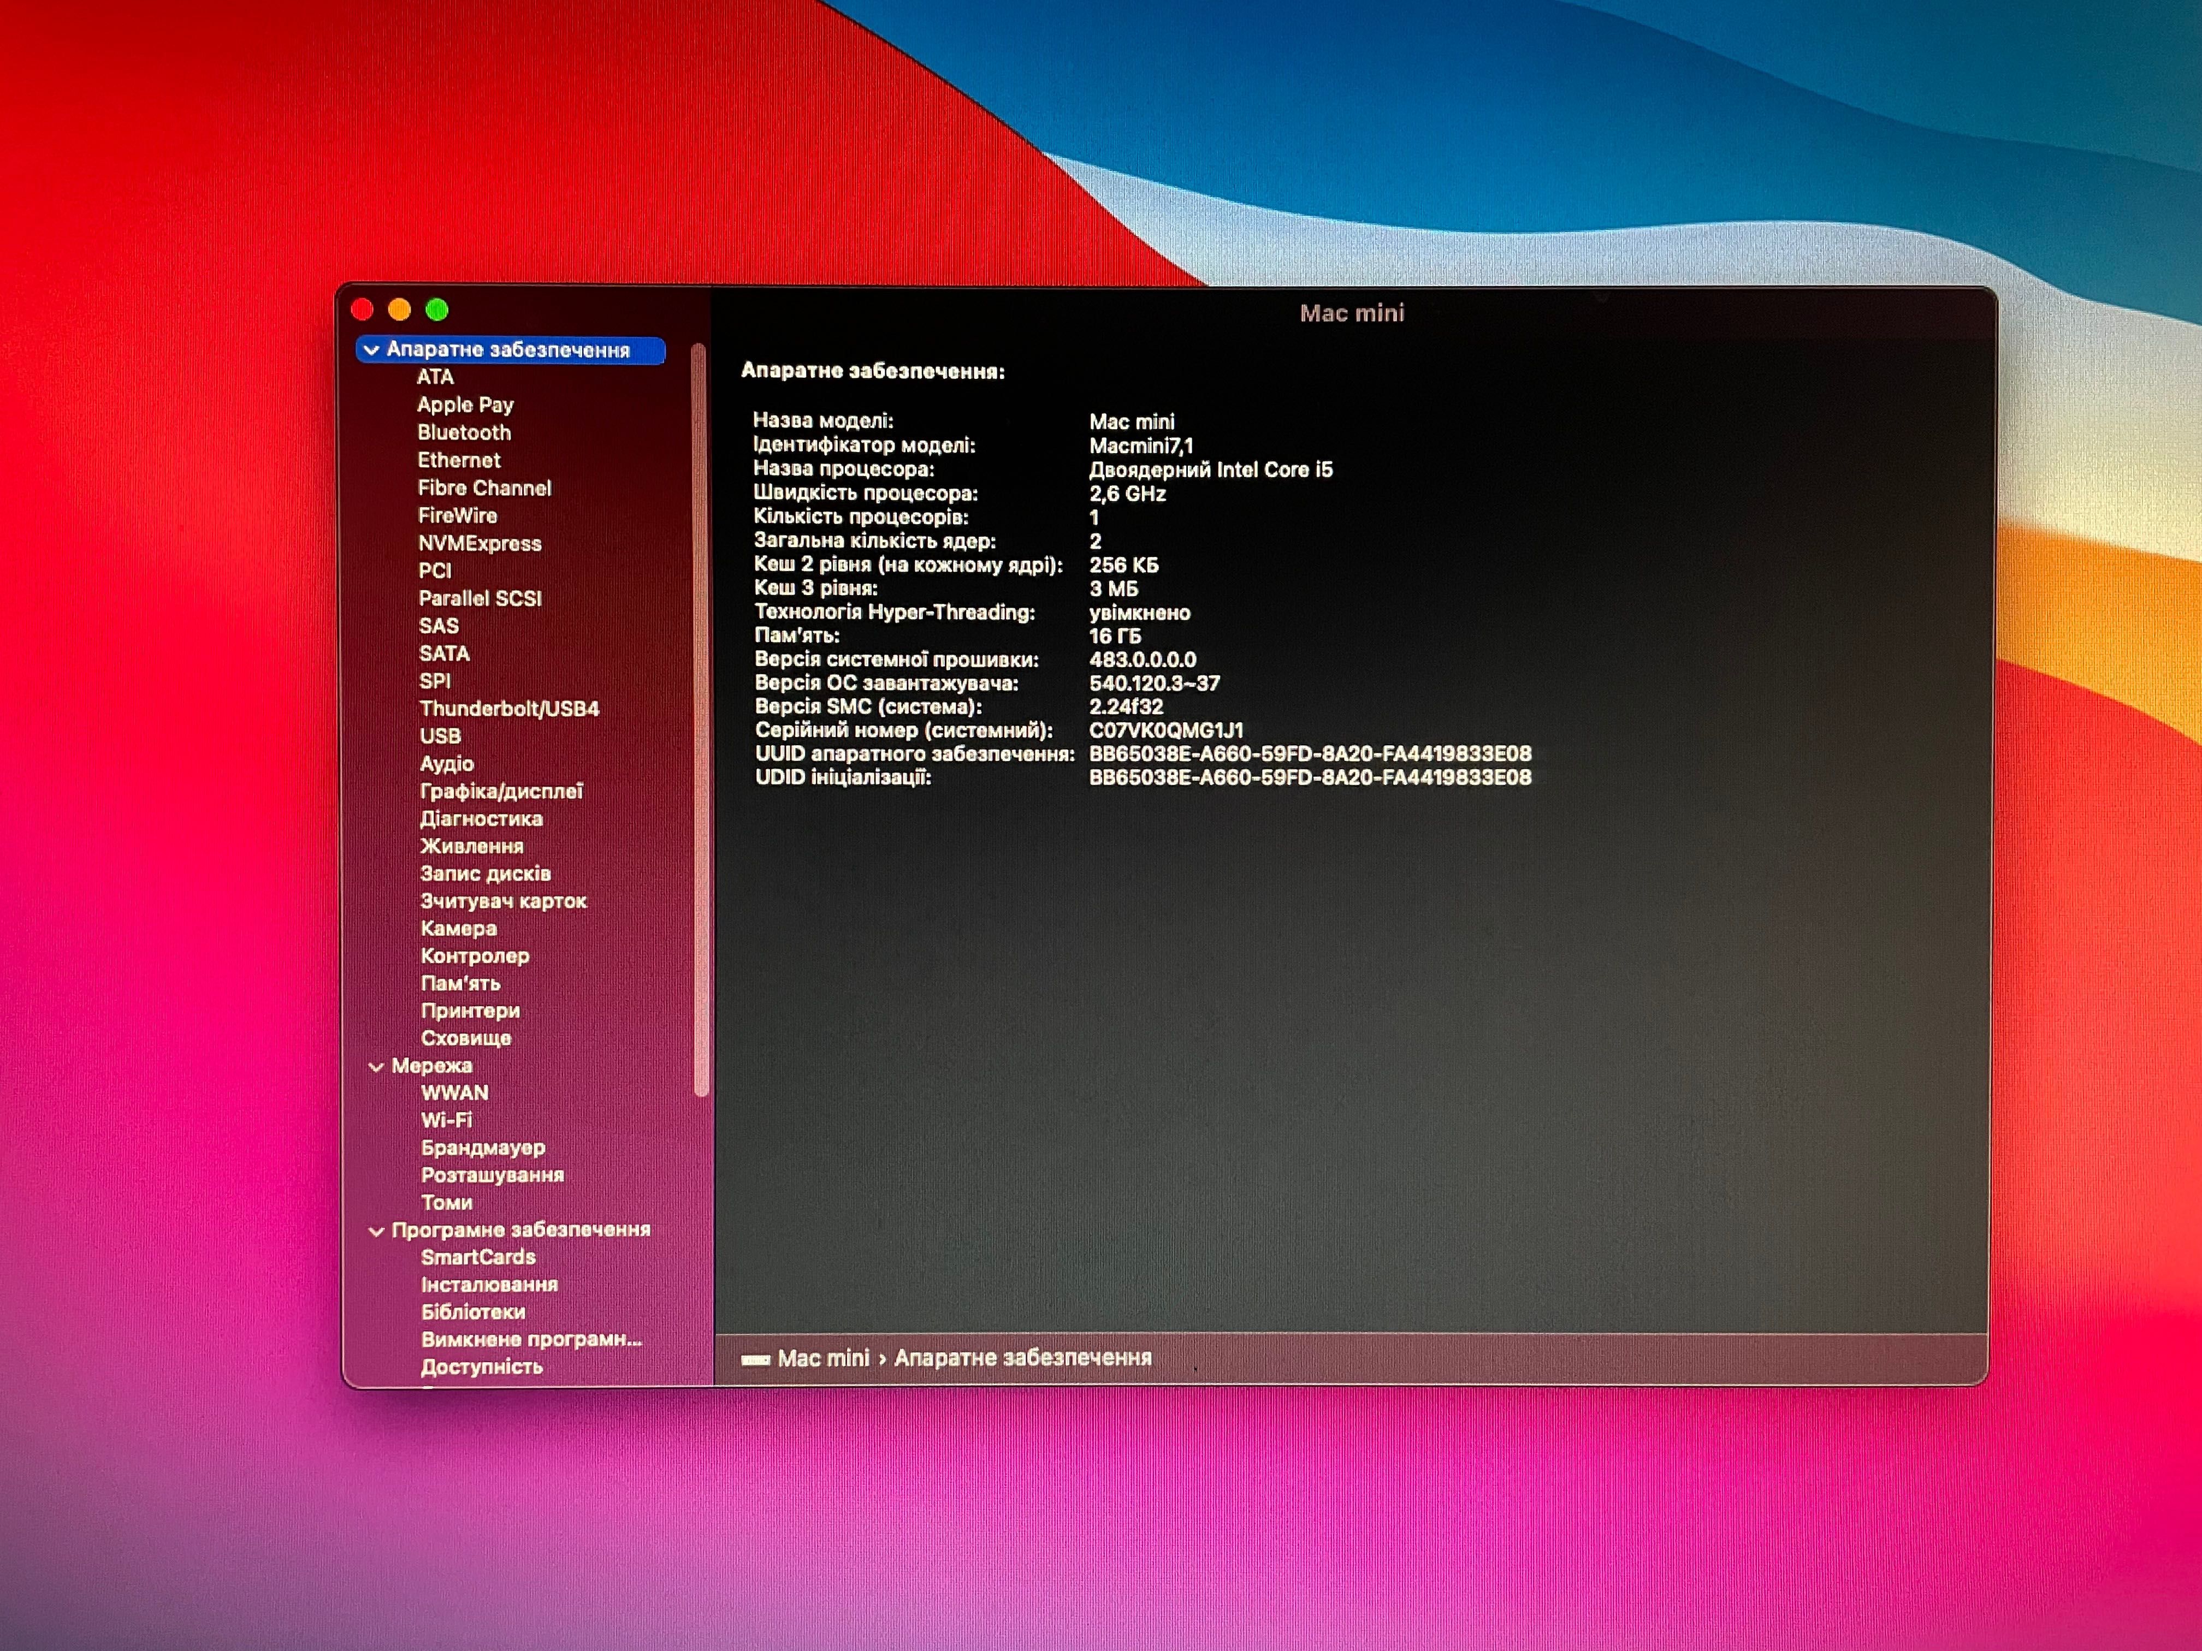Open SATA hardware info
Screen dimensions: 2202x1651
(x=443, y=654)
